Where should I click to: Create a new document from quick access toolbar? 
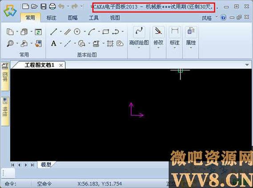coord(25,7)
